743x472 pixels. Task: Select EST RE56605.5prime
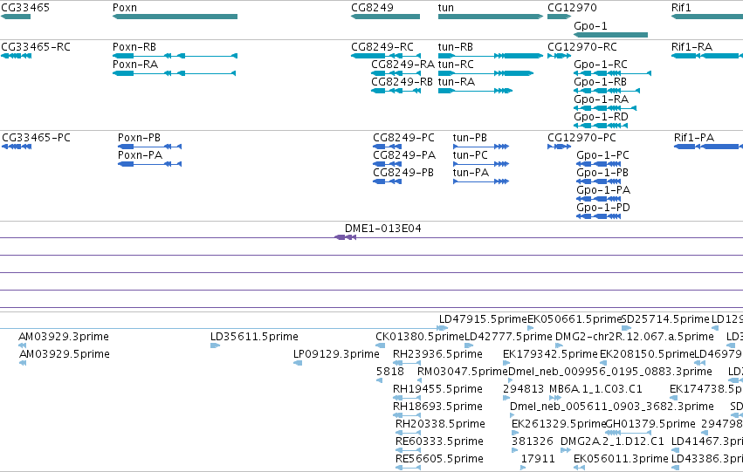coord(409,468)
